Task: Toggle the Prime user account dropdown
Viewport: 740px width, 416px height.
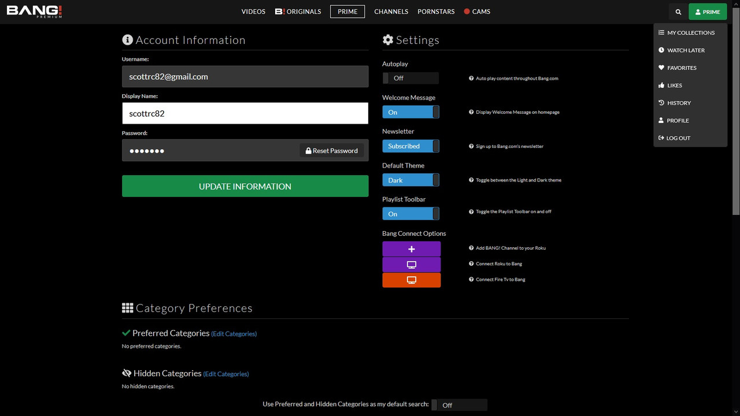Action: pyautogui.click(x=708, y=12)
